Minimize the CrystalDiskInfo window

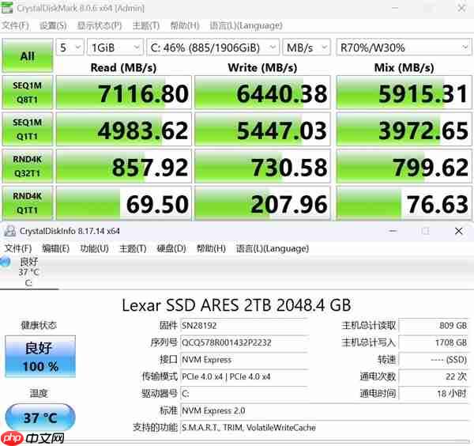(x=393, y=231)
